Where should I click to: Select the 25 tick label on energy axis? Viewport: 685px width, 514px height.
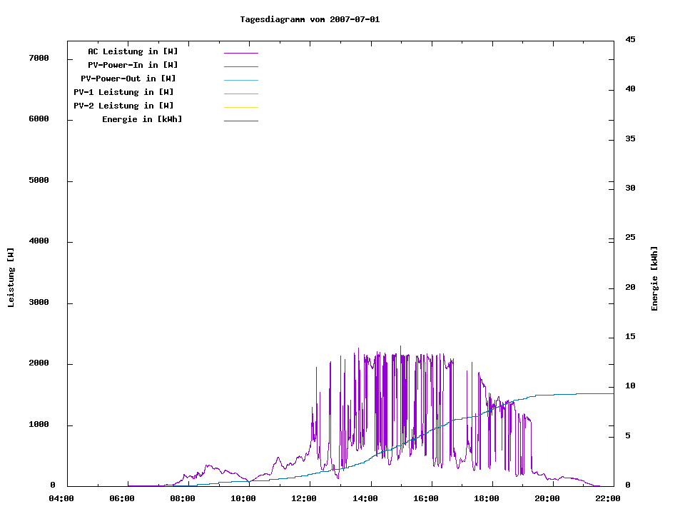630,238
